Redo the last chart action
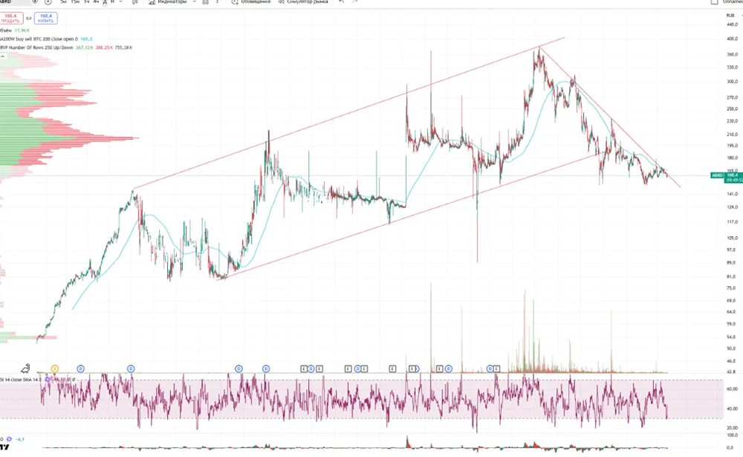This screenshot has height=457, width=743. tap(354, 2)
